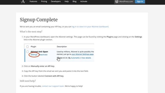Image resolution: width=165 pixels, height=93 pixels.
Task: Click the plugin instructions screenshot image
Action: pyautogui.click(x=59, y=52)
